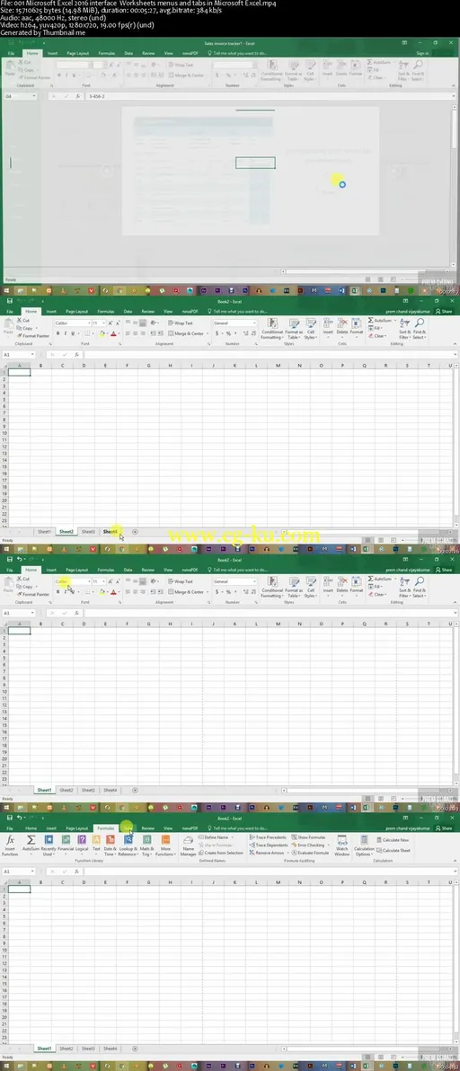Viewport: 460px width, 1071px height.
Task: Run Error Checking in Formula Auditing
Action: 309,845
